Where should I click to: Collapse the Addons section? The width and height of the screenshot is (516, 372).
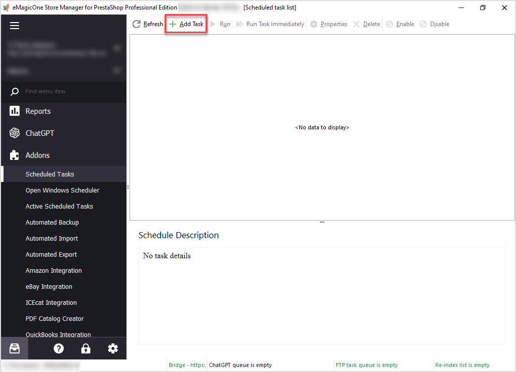point(64,155)
